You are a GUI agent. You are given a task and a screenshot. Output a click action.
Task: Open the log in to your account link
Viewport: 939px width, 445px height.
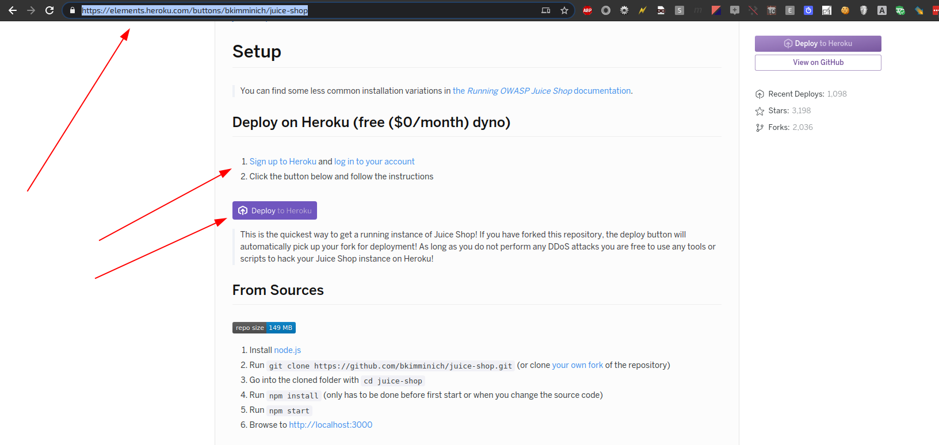tap(374, 162)
